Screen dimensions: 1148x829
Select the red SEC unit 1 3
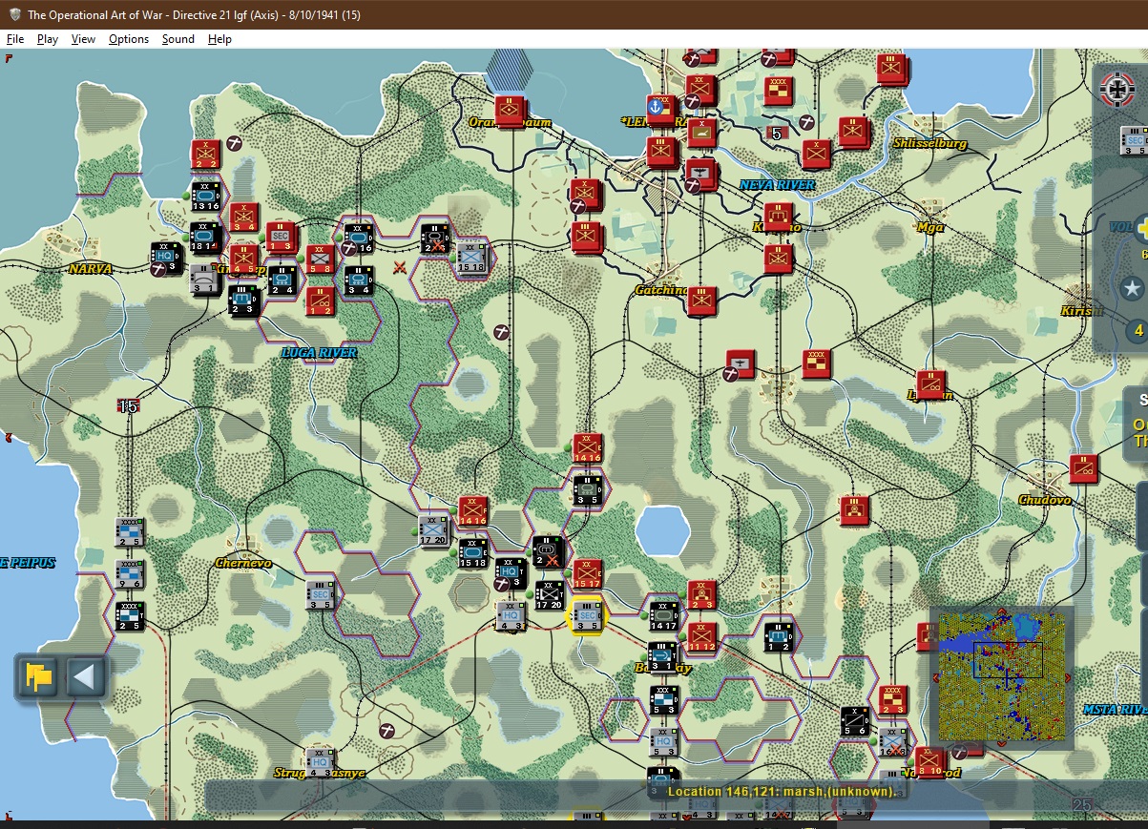(280, 237)
